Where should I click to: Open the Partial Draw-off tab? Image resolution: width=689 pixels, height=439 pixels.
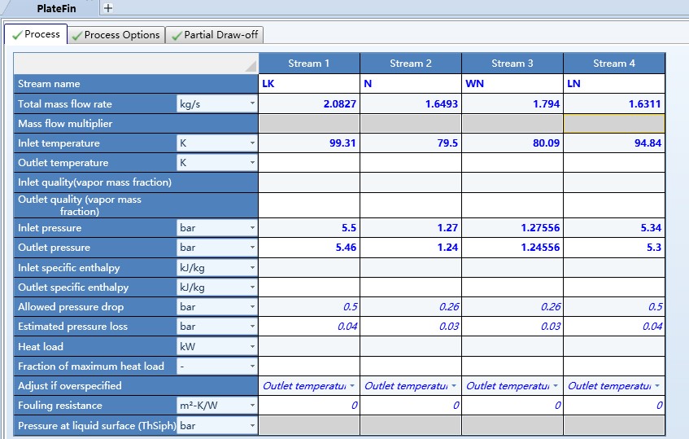click(214, 35)
